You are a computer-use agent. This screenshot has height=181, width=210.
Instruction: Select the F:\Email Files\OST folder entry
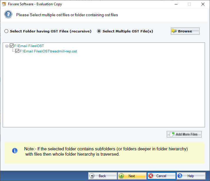[x=29, y=46]
